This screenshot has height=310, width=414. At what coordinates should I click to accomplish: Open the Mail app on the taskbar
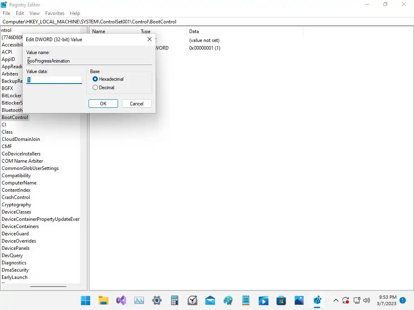click(x=210, y=300)
